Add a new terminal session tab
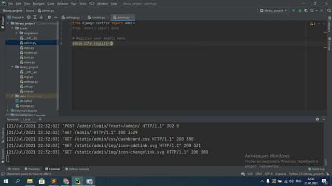The image size is (332, 186). click(40, 119)
